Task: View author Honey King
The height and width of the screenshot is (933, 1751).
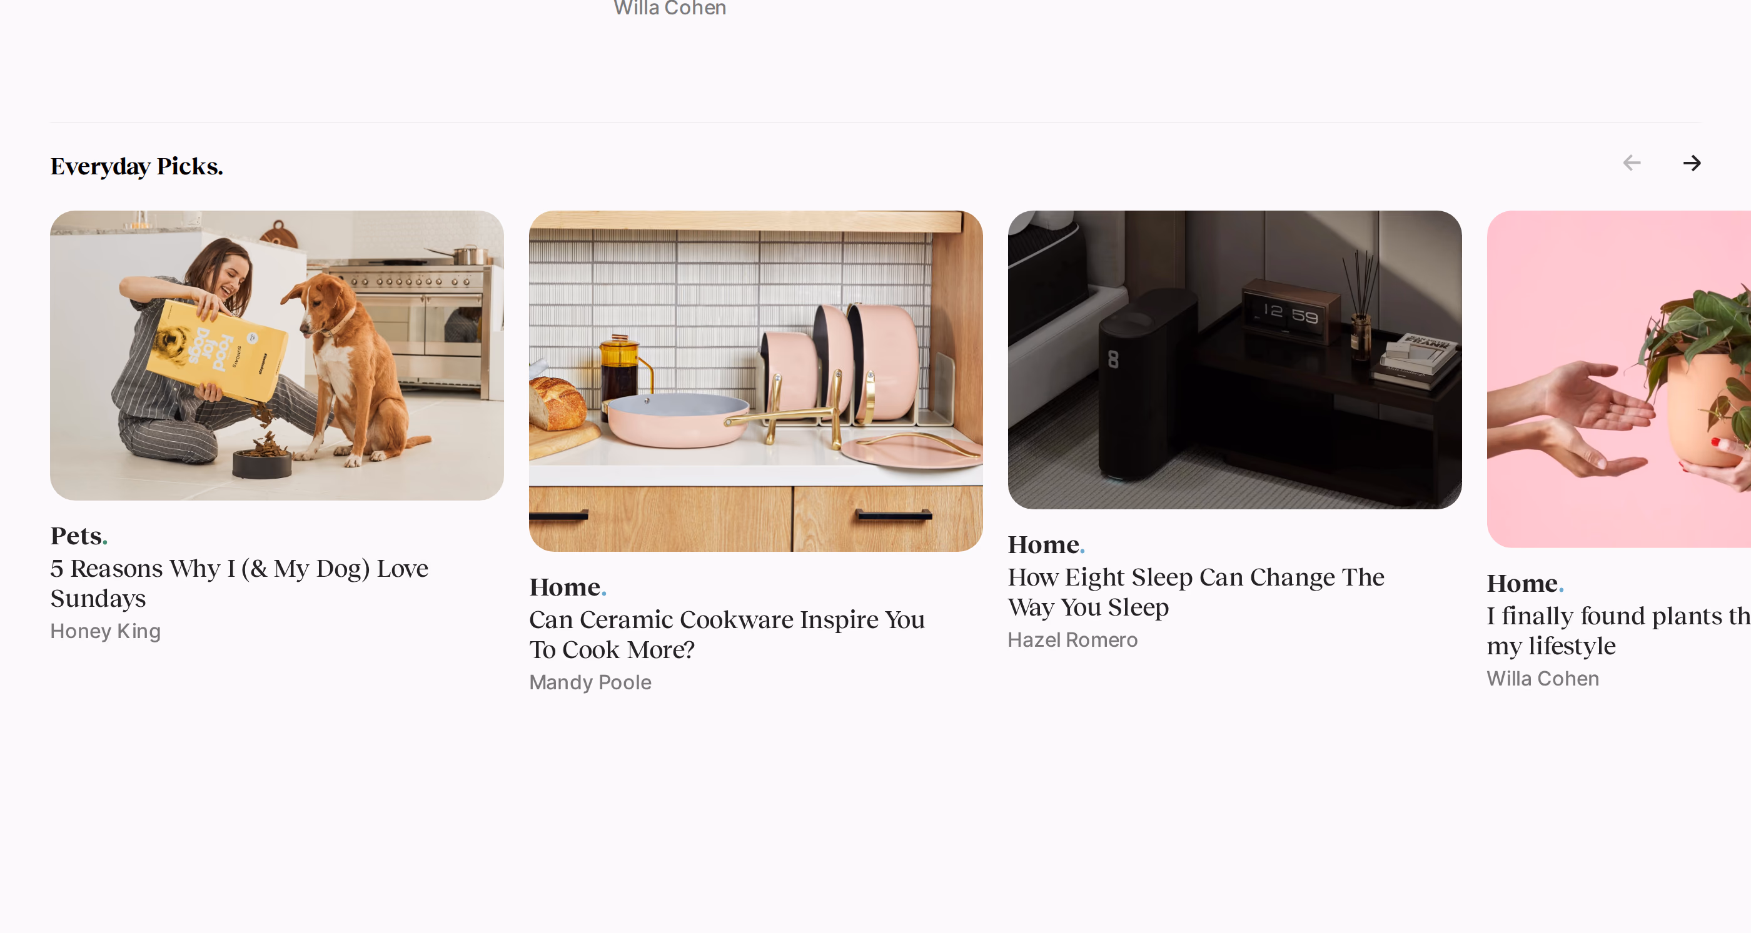Action: point(105,631)
